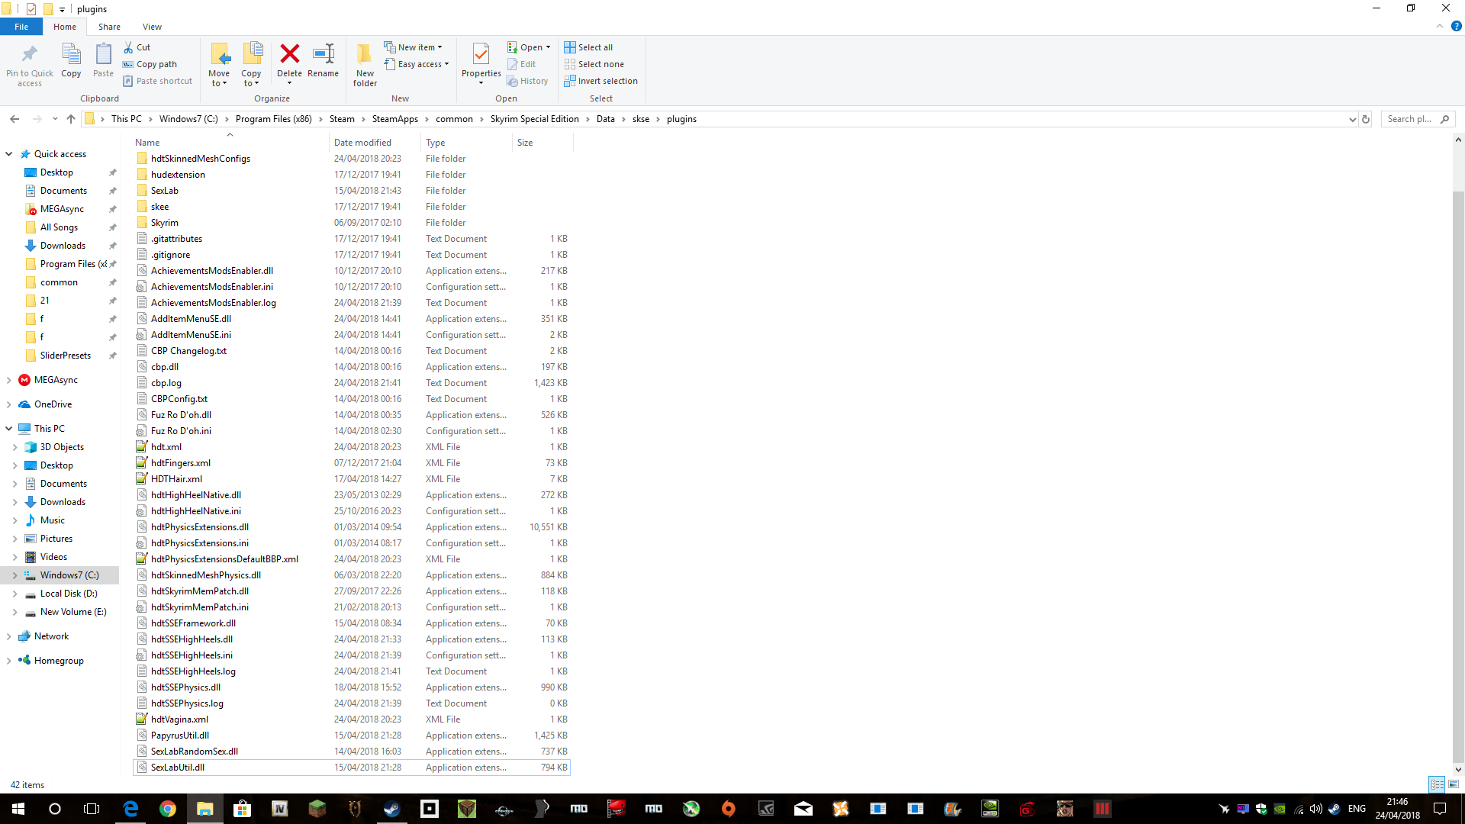Click History in Open group
This screenshot has width=1465, height=824.
click(527, 81)
